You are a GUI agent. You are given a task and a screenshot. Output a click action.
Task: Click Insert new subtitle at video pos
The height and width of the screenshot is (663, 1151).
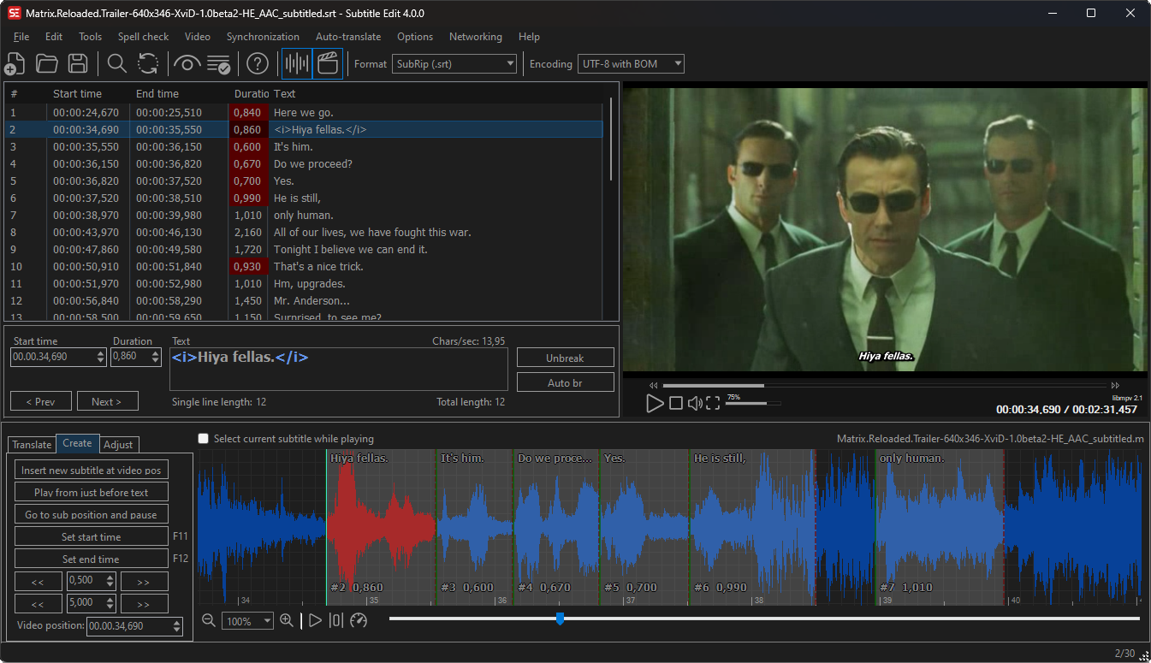tap(91, 470)
